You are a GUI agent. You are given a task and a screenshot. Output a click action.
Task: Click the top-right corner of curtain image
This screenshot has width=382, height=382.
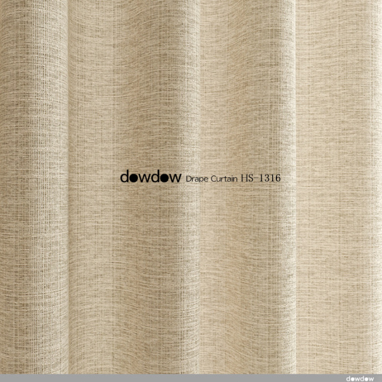[378, 3]
